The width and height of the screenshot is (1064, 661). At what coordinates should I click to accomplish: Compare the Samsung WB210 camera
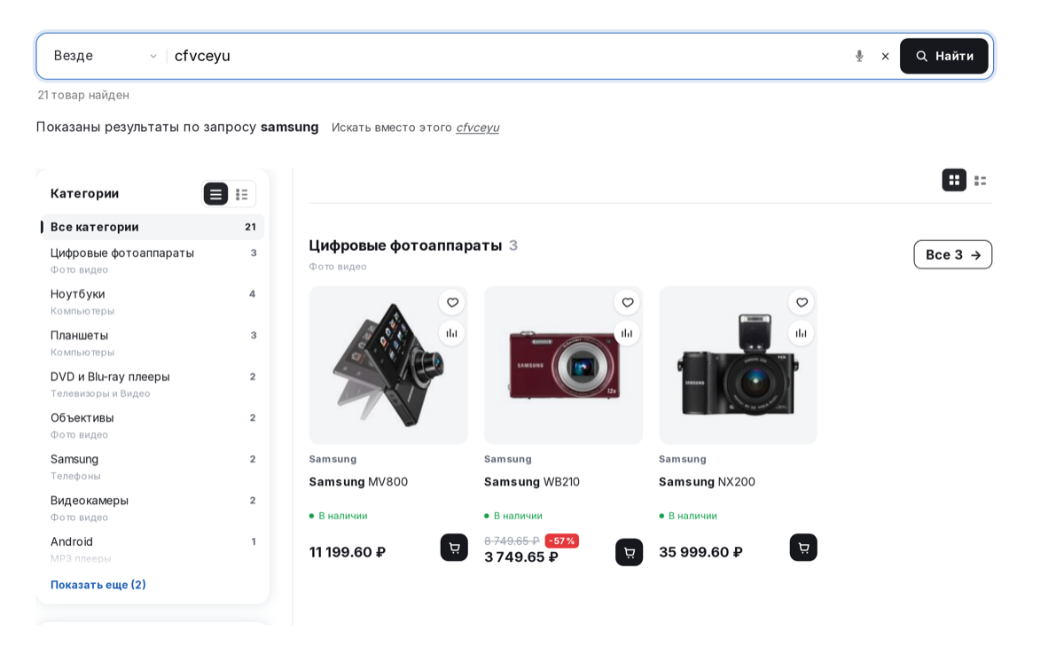[627, 333]
